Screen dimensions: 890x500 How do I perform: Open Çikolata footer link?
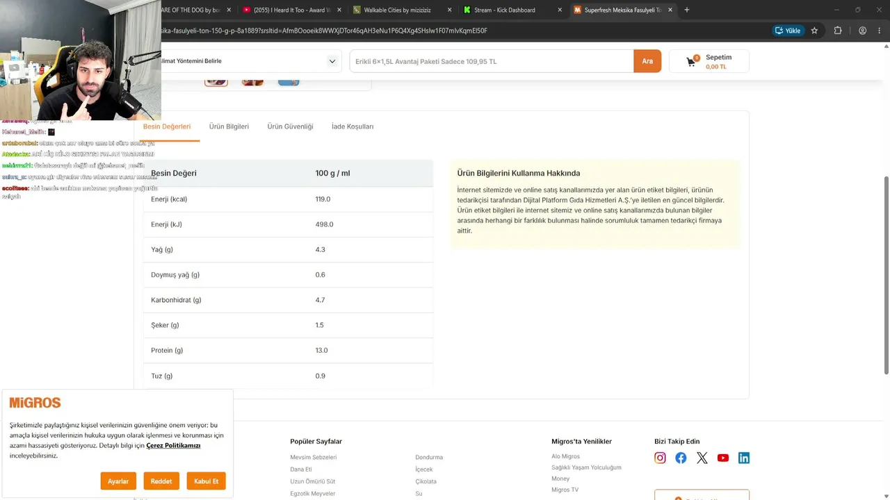point(426,481)
